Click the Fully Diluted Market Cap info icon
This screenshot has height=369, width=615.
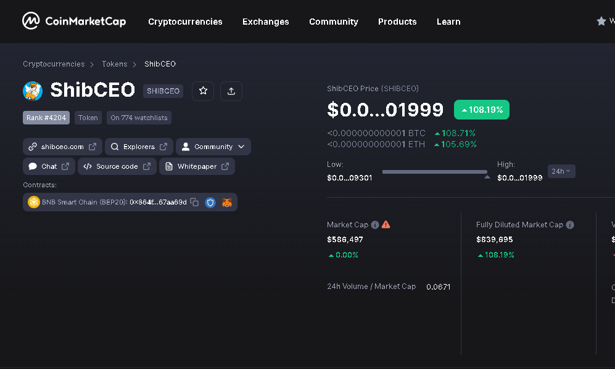[569, 224]
